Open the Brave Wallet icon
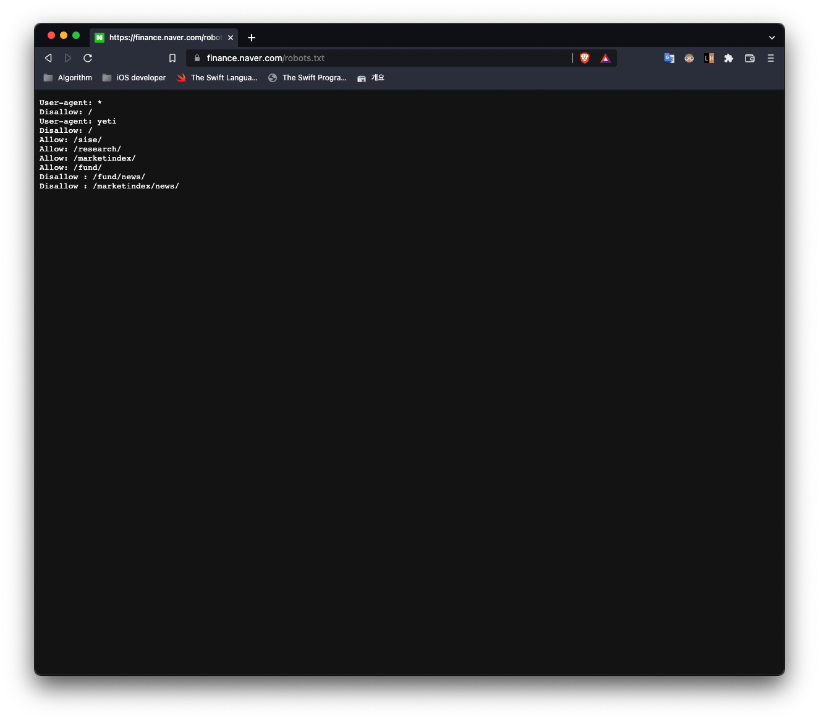The width and height of the screenshot is (819, 721). 750,58
